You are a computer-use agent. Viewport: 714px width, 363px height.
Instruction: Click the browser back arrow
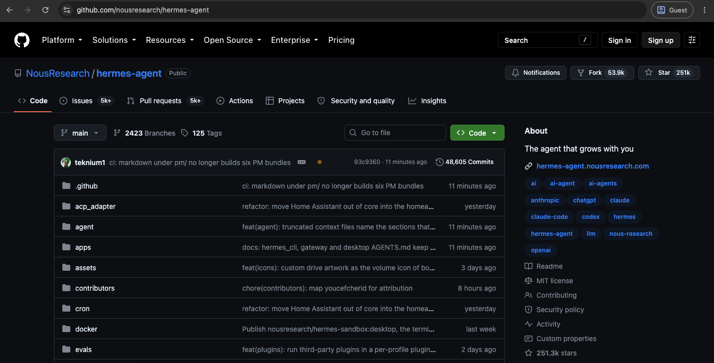point(9,10)
